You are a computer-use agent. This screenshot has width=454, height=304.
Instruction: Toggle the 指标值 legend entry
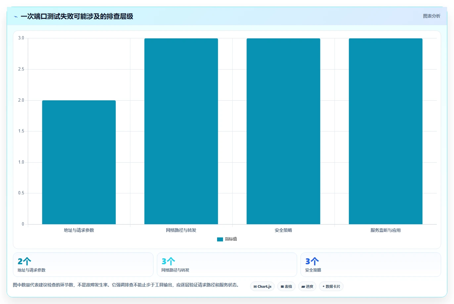point(227,239)
